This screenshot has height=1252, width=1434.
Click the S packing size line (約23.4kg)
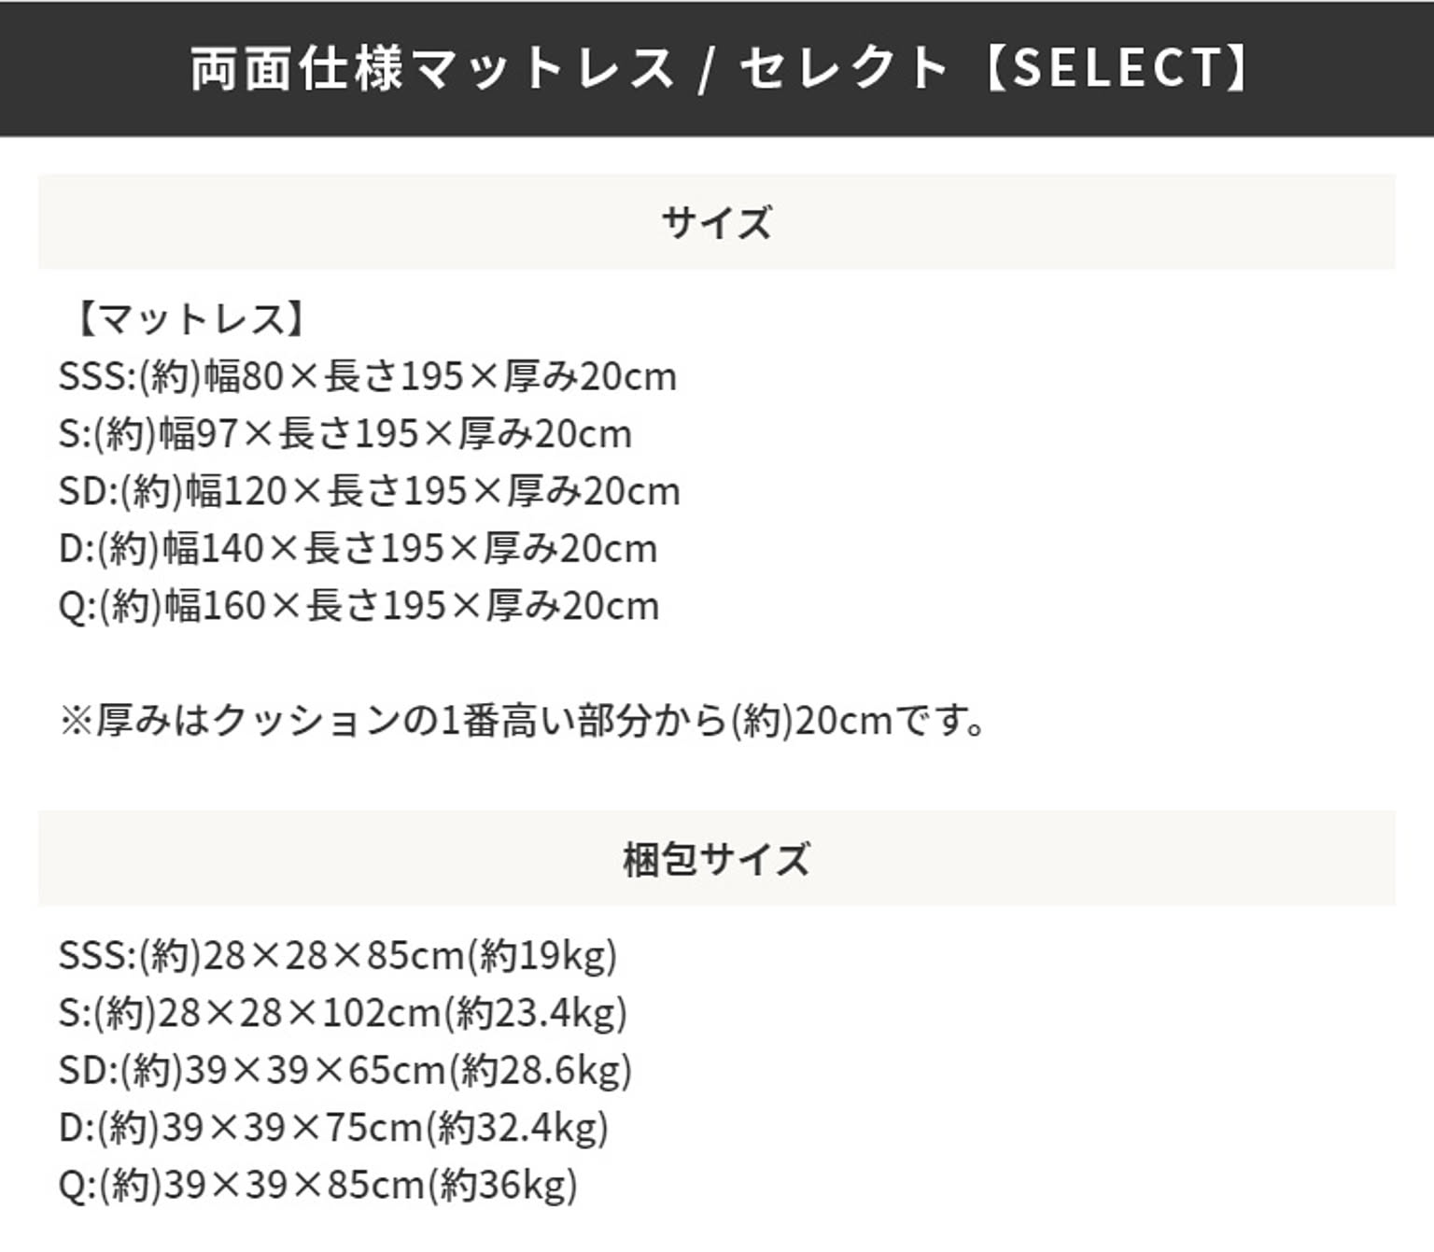click(x=343, y=1013)
